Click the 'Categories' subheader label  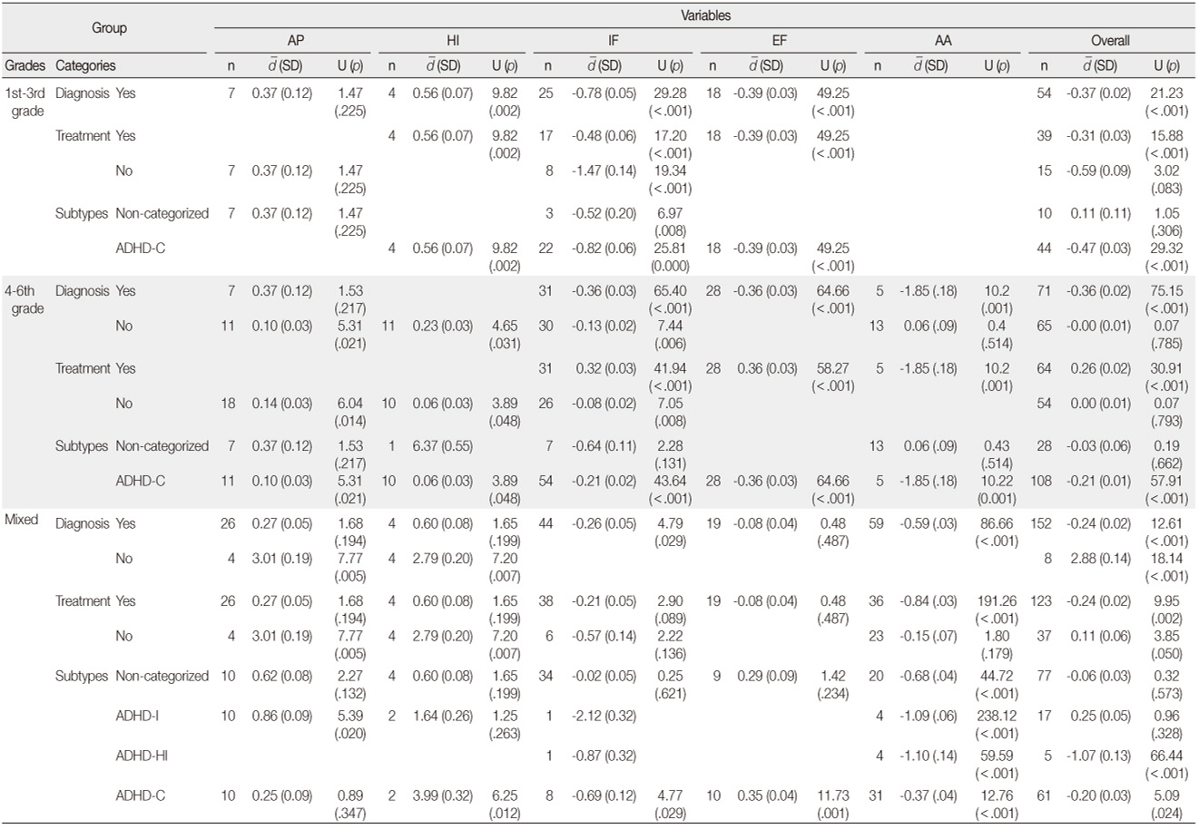click(x=85, y=66)
